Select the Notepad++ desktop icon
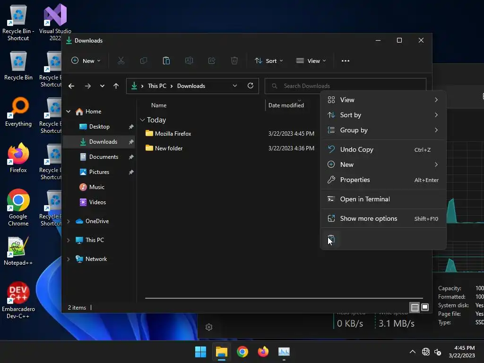The image size is (484, 363). (18, 251)
